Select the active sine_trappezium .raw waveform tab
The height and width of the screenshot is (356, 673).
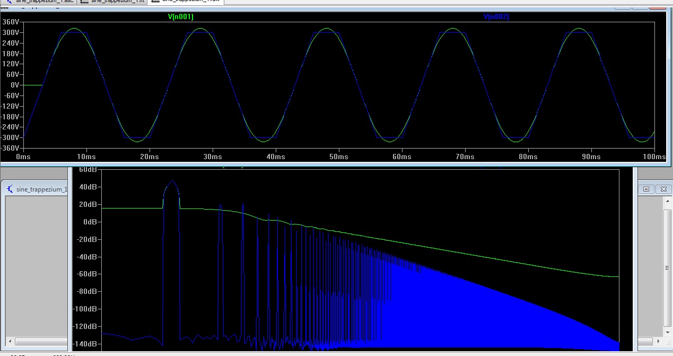tap(191, 2)
